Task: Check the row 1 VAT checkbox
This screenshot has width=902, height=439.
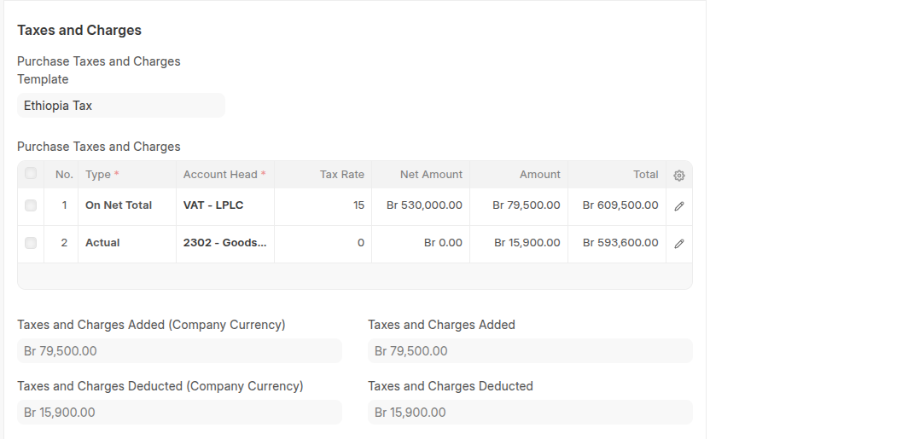Action: point(31,205)
